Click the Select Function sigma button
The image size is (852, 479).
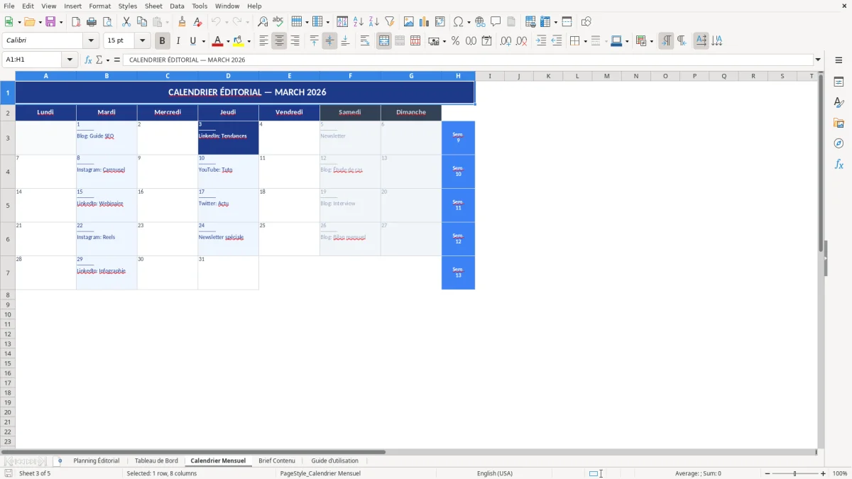tap(99, 60)
